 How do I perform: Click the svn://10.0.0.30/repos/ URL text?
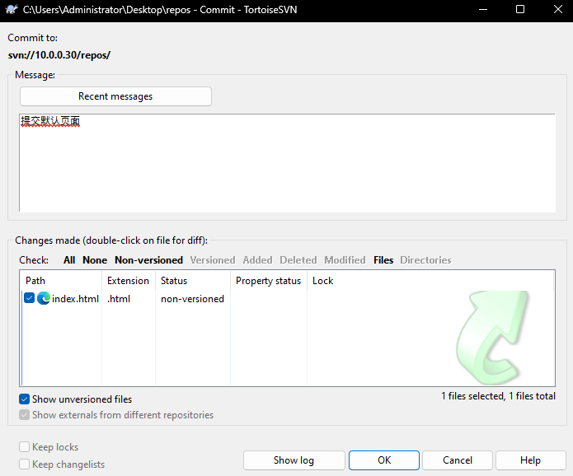click(59, 55)
